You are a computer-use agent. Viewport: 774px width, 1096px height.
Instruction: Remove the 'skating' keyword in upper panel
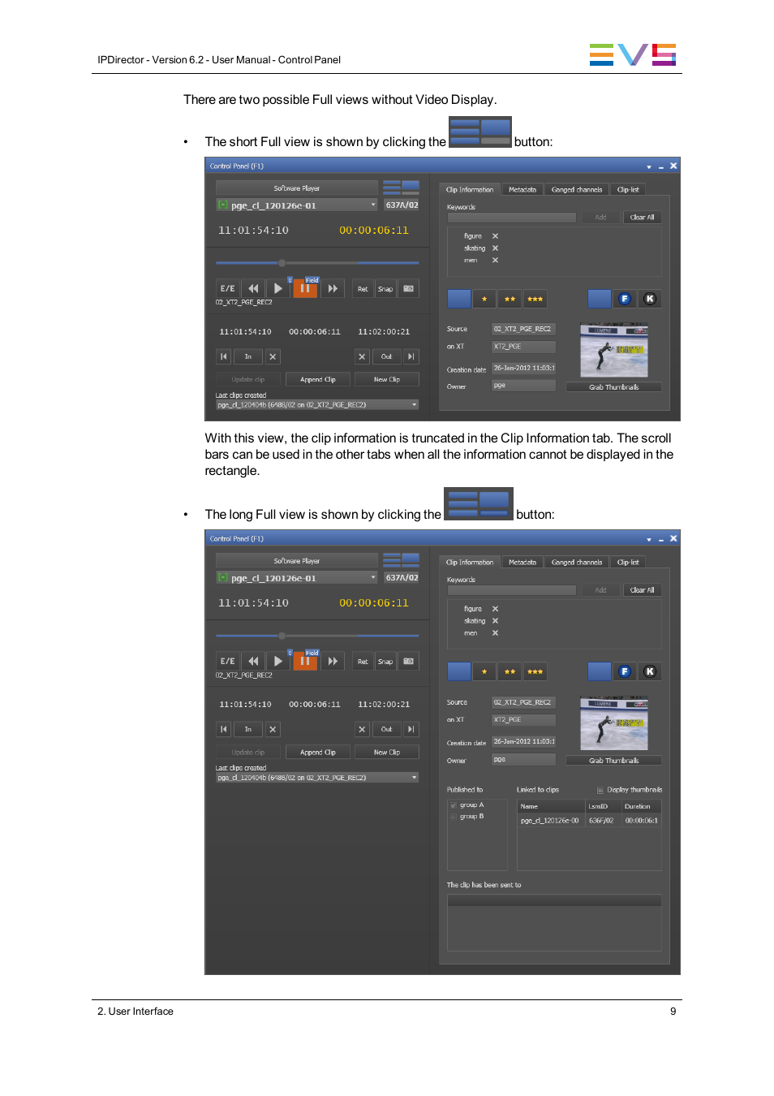tap(495, 248)
